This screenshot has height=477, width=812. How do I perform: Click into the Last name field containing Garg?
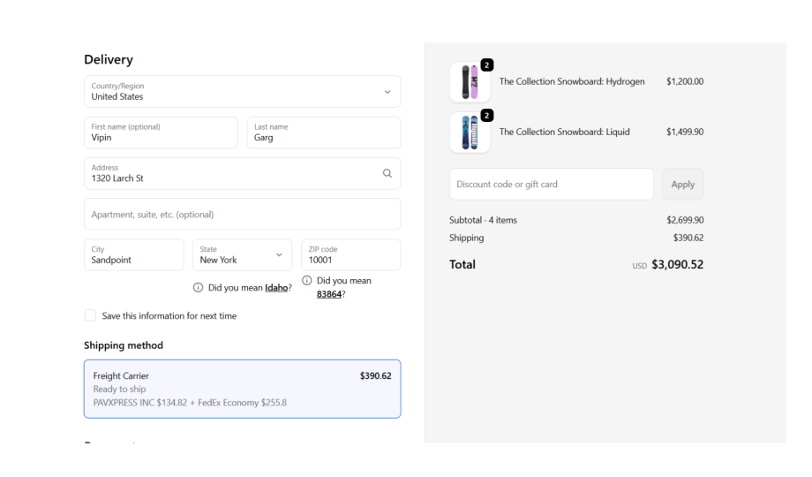pos(322,132)
